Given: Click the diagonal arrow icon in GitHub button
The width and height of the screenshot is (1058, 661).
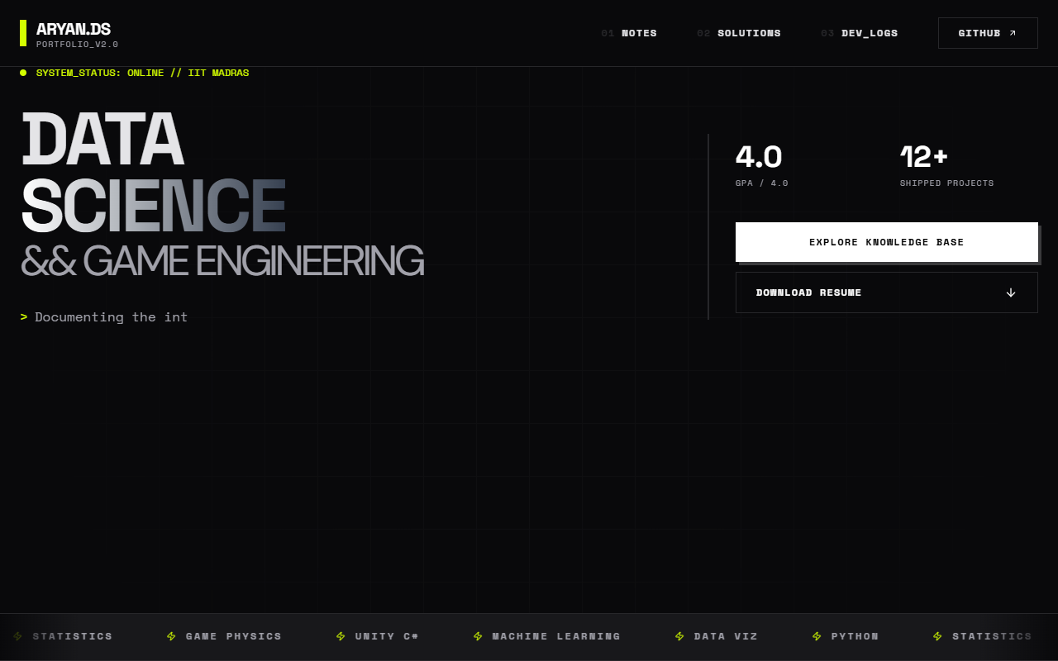Looking at the screenshot, I should 1013,33.
